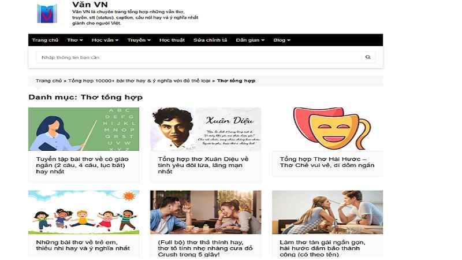Click Trang chủ breadcrumb link
This screenshot has height=260, width=462.
[49, 80]
